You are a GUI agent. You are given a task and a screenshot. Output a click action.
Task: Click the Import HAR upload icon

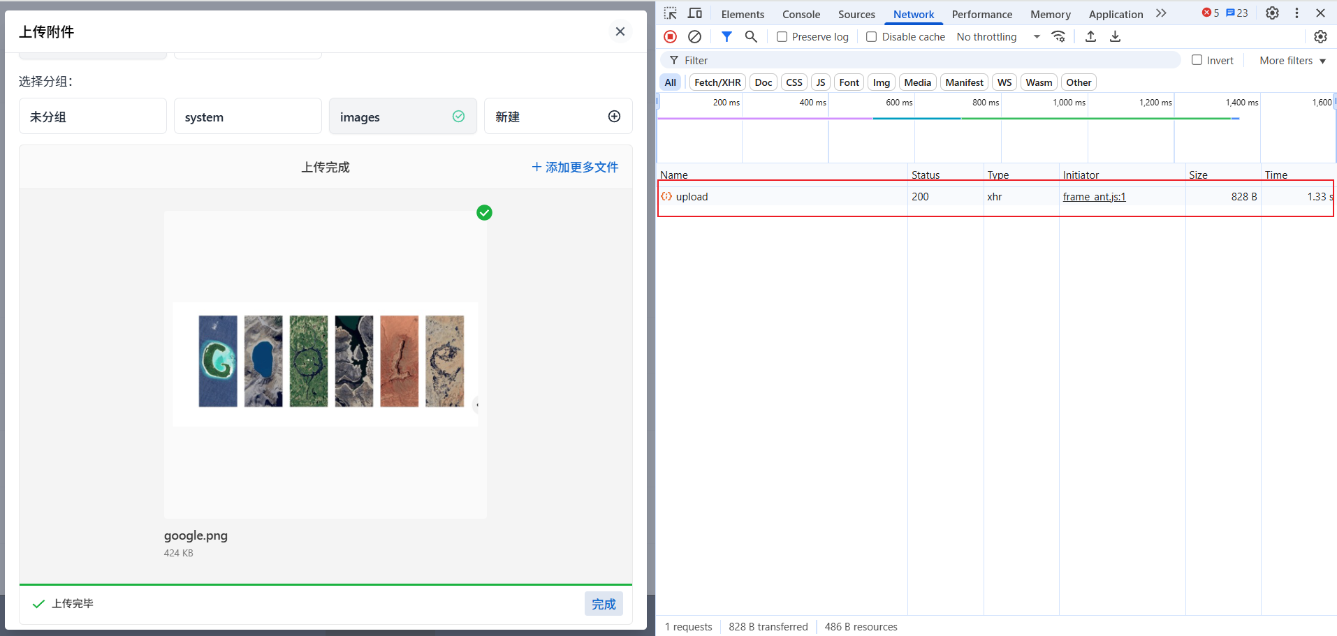[x=1090, y=36]
